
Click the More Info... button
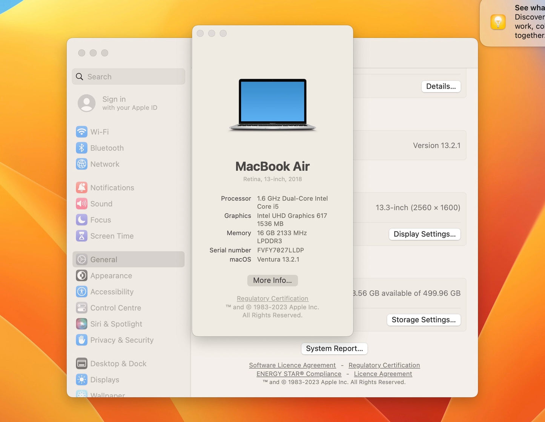[x=273, y=280]
